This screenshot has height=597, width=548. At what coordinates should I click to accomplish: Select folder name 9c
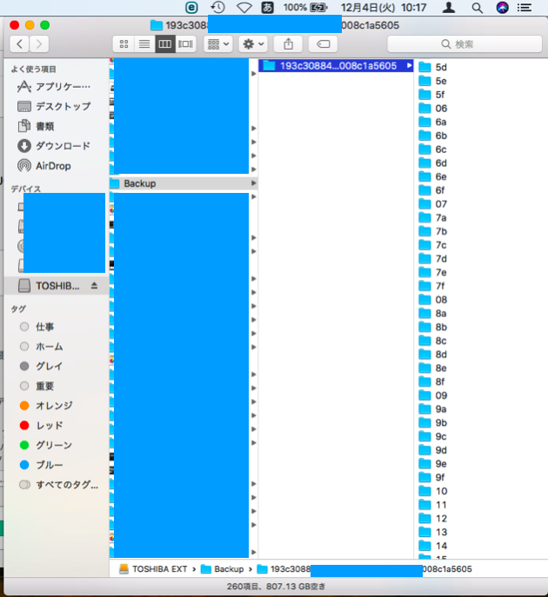[x=441, y=436]
